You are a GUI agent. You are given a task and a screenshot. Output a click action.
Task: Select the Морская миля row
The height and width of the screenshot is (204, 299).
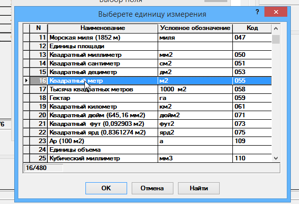[x=147, y=38]
